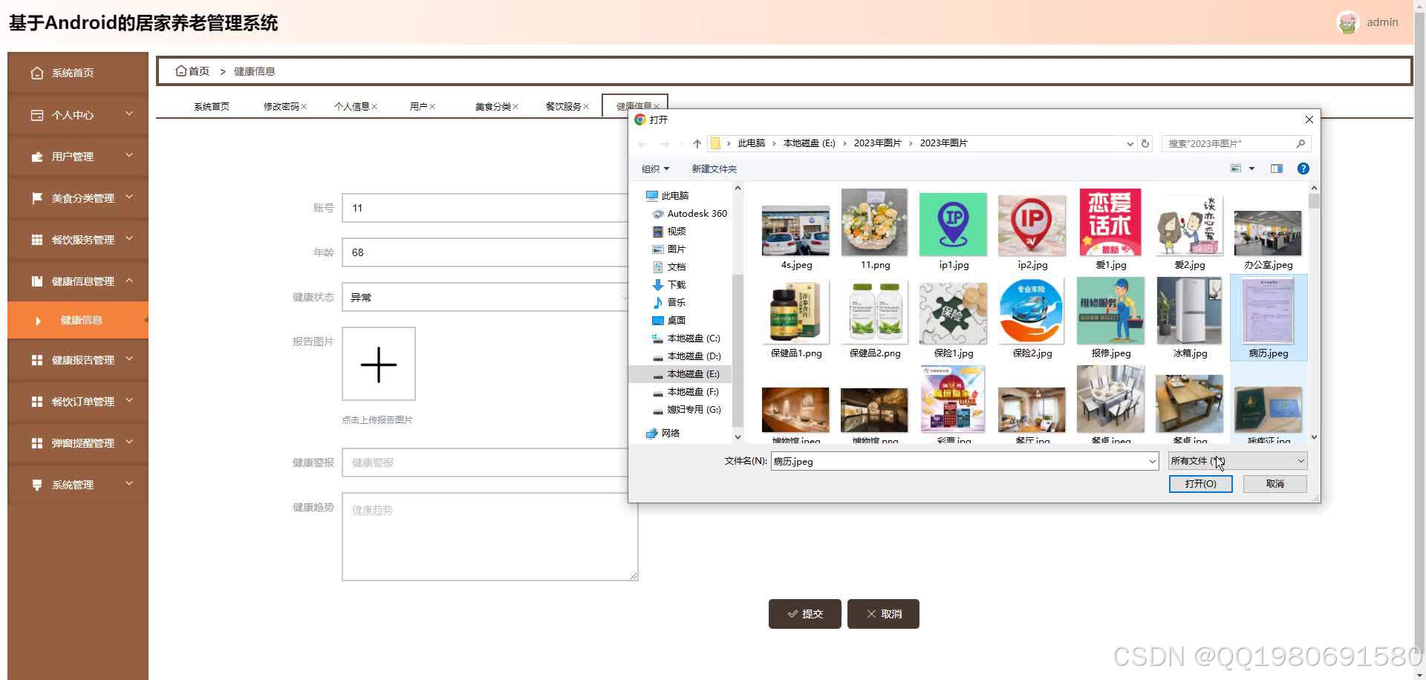Click the plus icon to upload 报告图片
This screenshot has width=1426, height=680.
coord(379,364)
